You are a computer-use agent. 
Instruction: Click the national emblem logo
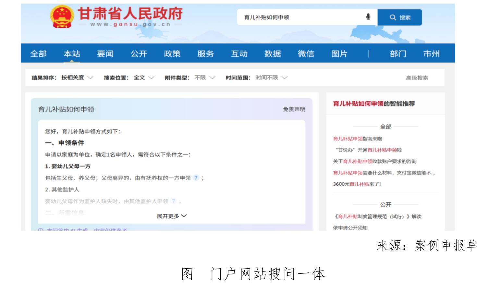coord(62,16)
